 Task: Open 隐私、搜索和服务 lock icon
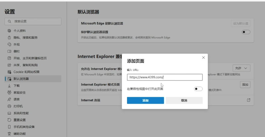tap(9, 38)
